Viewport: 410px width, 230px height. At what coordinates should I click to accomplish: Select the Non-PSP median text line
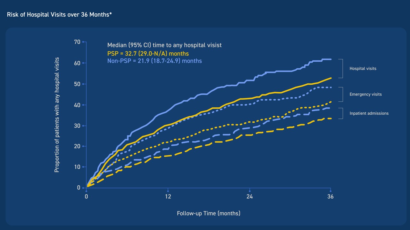pyautogui.click(x=154, y=60)
